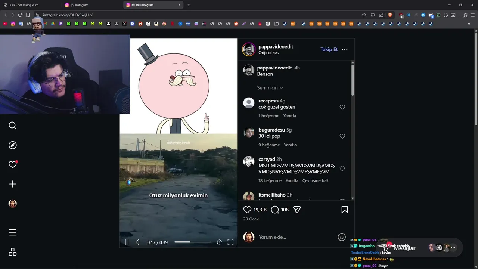
Task: Reload the page in browser toolbar
Action: coord(20,15)
